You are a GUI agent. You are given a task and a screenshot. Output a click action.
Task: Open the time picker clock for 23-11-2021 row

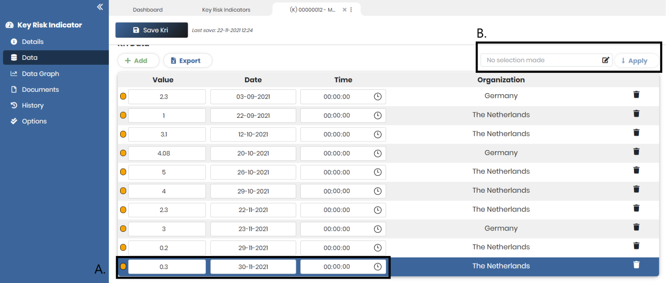point(378,229)
